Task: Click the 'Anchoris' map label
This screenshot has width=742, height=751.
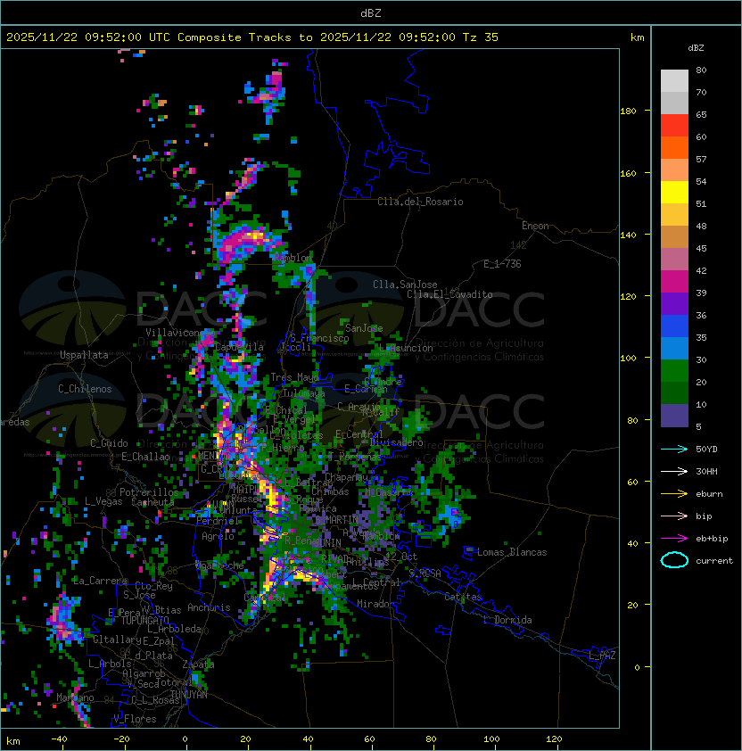Action: [x=209, y=607]
